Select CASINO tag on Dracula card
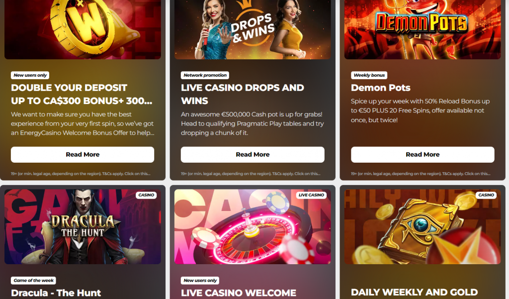Image resolution: width=509 pixels, height=299 pixels. coord(146,195)
